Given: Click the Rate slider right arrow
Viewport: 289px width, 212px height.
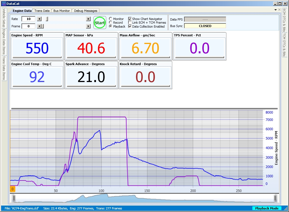Looking at the screenshot, I should (88, 19).
